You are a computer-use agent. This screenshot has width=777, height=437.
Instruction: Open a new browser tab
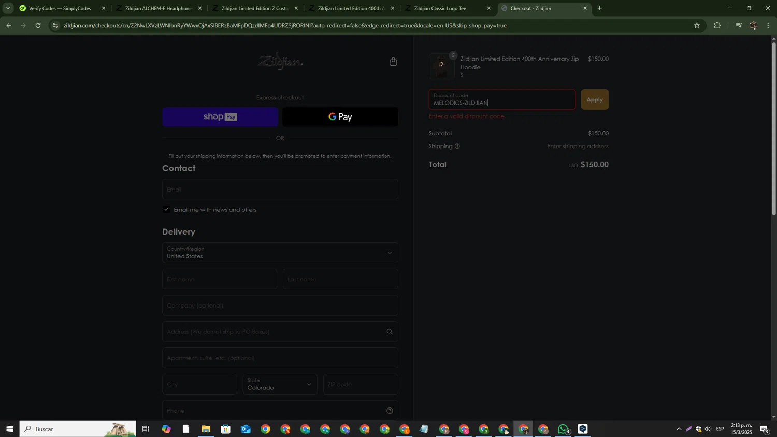600,8
